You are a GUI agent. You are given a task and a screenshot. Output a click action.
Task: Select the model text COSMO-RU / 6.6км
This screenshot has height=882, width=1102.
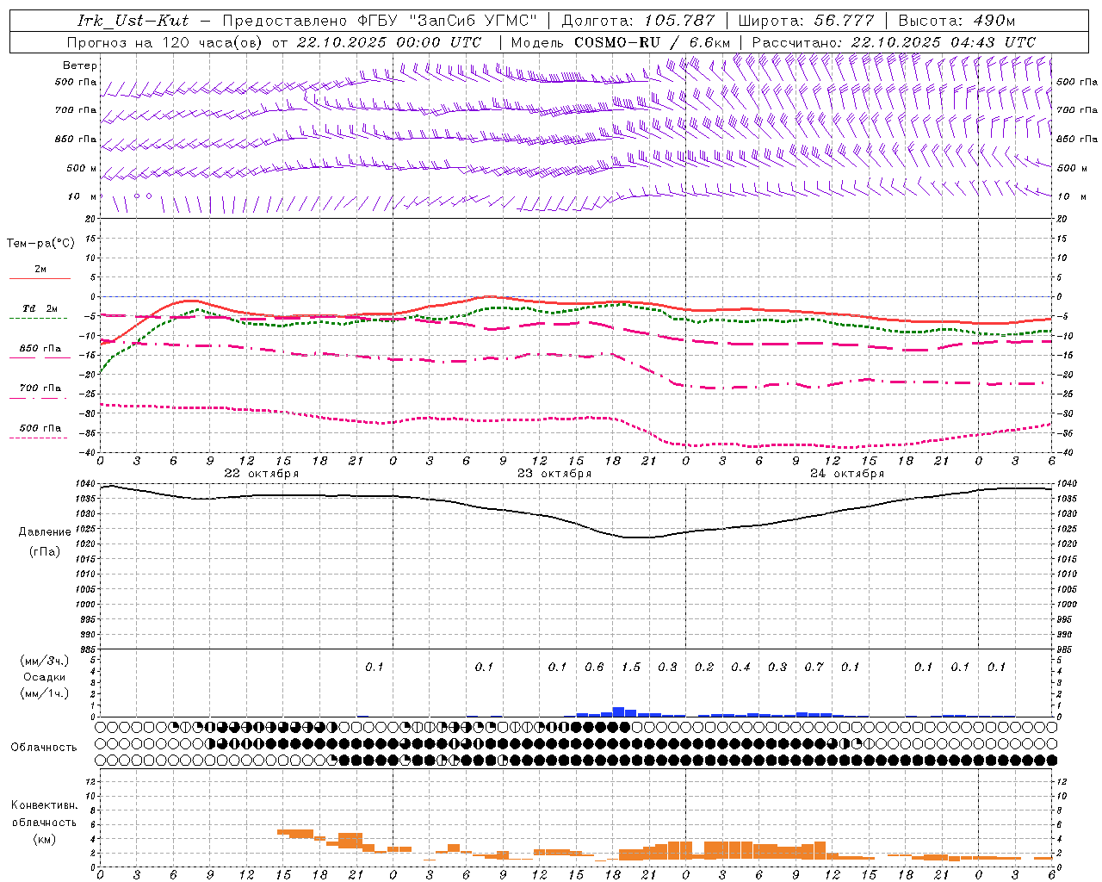coord(652,42)
